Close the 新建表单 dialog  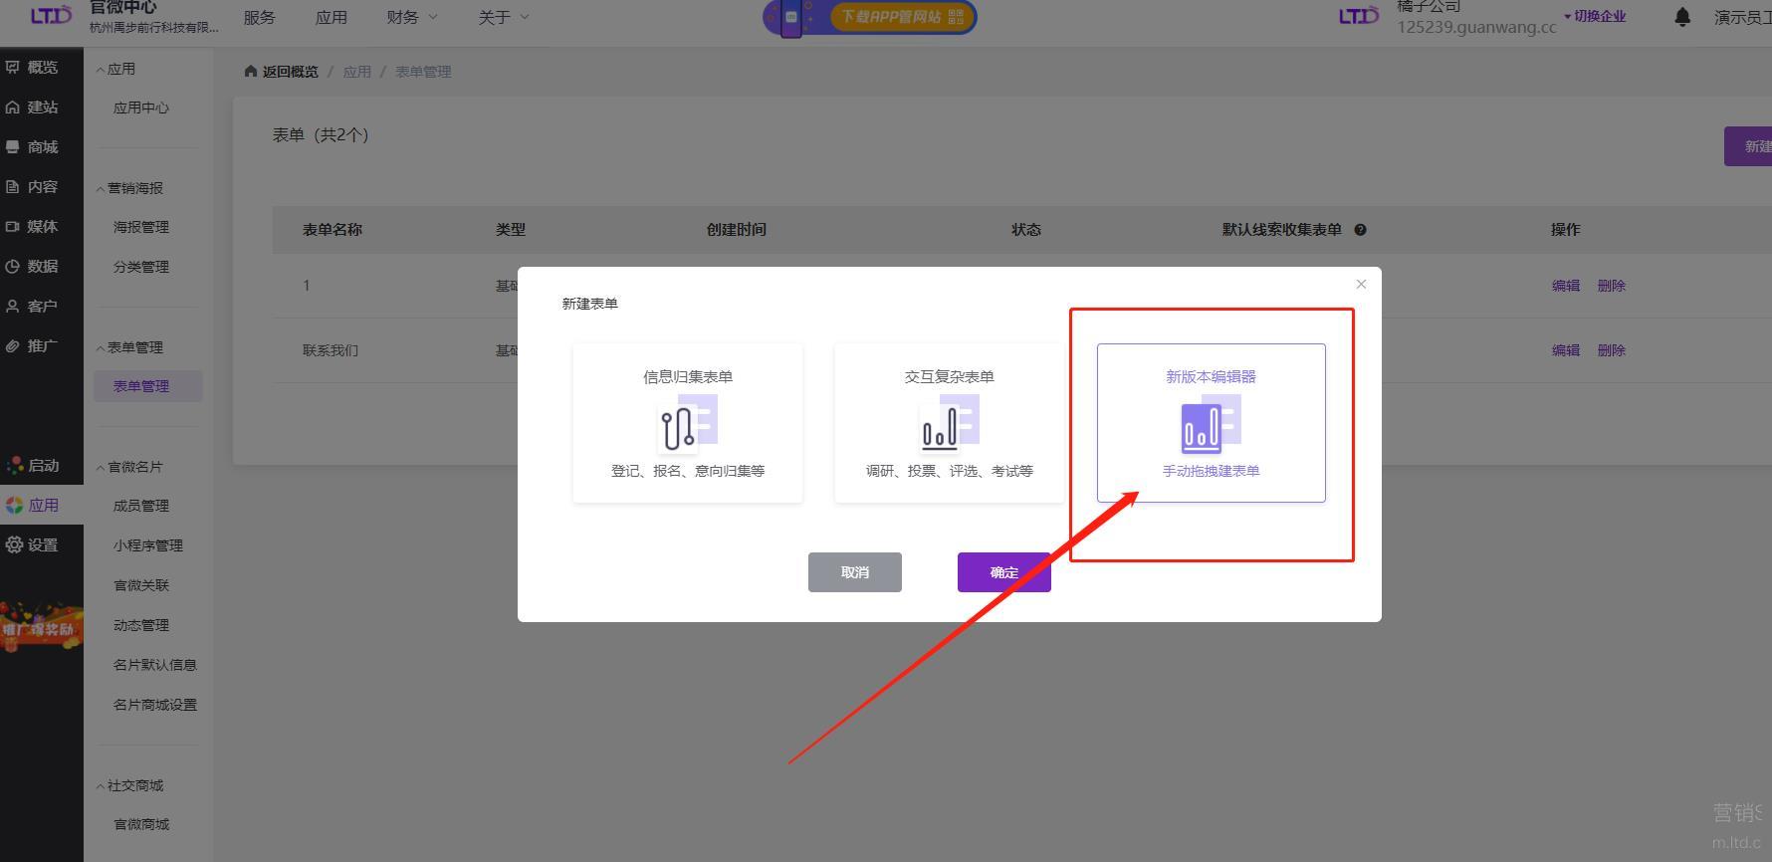(1361, 285)
